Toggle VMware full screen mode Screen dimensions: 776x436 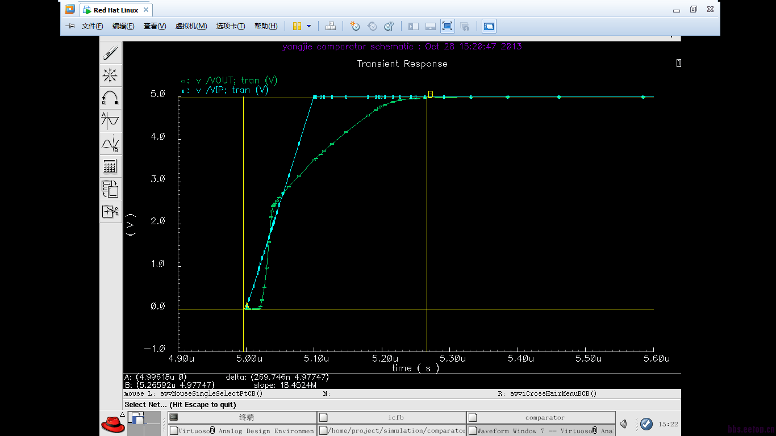pos(447,26)
